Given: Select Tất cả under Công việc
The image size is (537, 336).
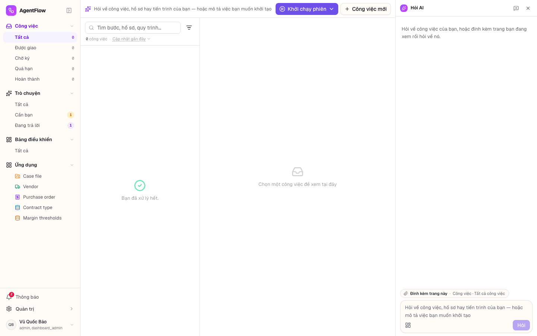Looking at the screenshot, I should [40, 37].
